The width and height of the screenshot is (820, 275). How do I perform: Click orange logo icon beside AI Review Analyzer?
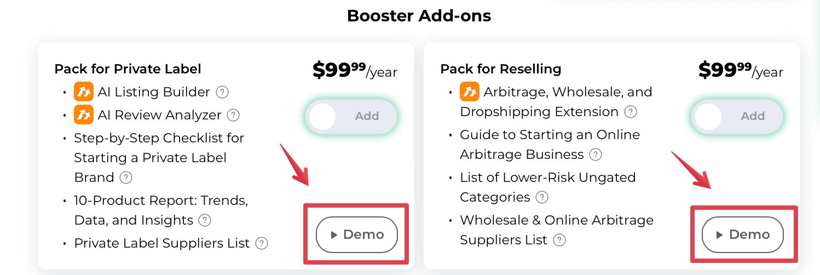tap(84, 115)
